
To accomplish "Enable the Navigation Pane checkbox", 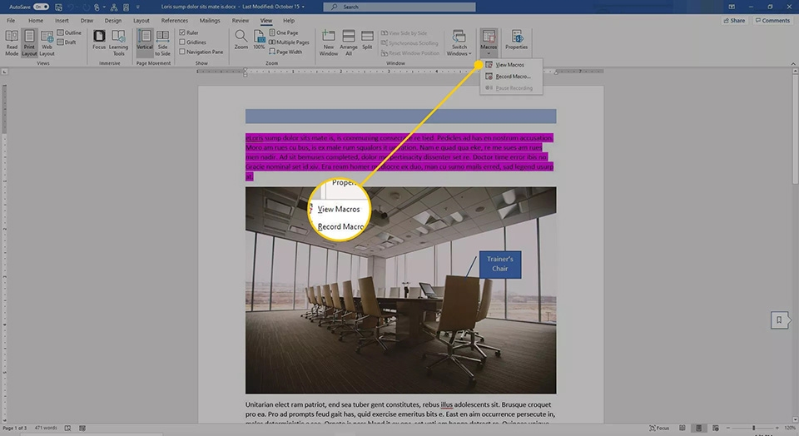I will [182, 52].
